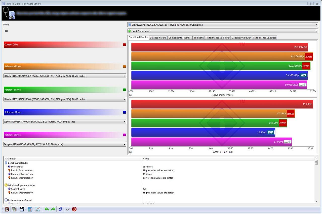Viewport: 322px width, 214px height.
Task: Open the Test dropdown showing Read Performance
Action: tap(223, 31)
